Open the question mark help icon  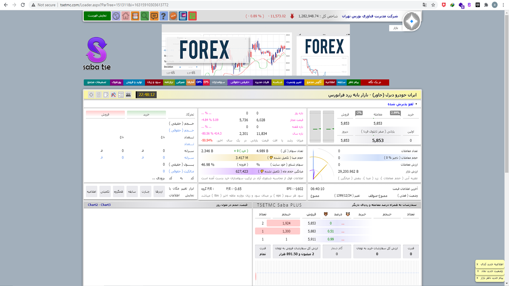(164, 16)
